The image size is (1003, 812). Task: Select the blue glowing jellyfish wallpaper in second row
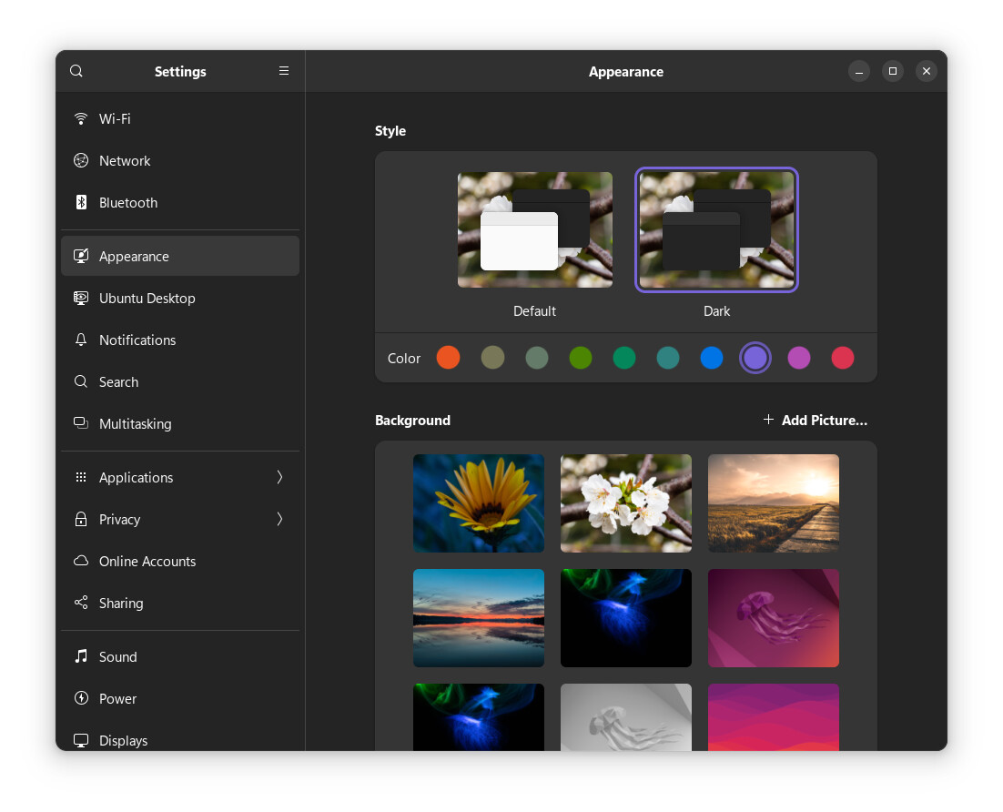click(x=626, y=618)
